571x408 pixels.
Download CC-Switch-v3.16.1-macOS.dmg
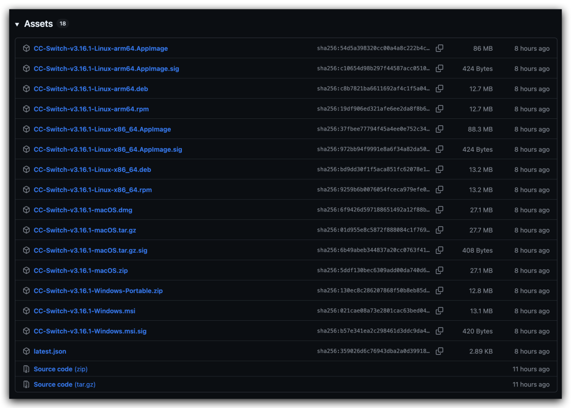[83, 210]
